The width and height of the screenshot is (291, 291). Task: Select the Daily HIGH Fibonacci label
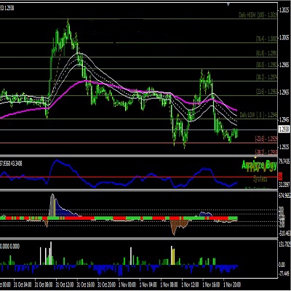coord(258,15)
